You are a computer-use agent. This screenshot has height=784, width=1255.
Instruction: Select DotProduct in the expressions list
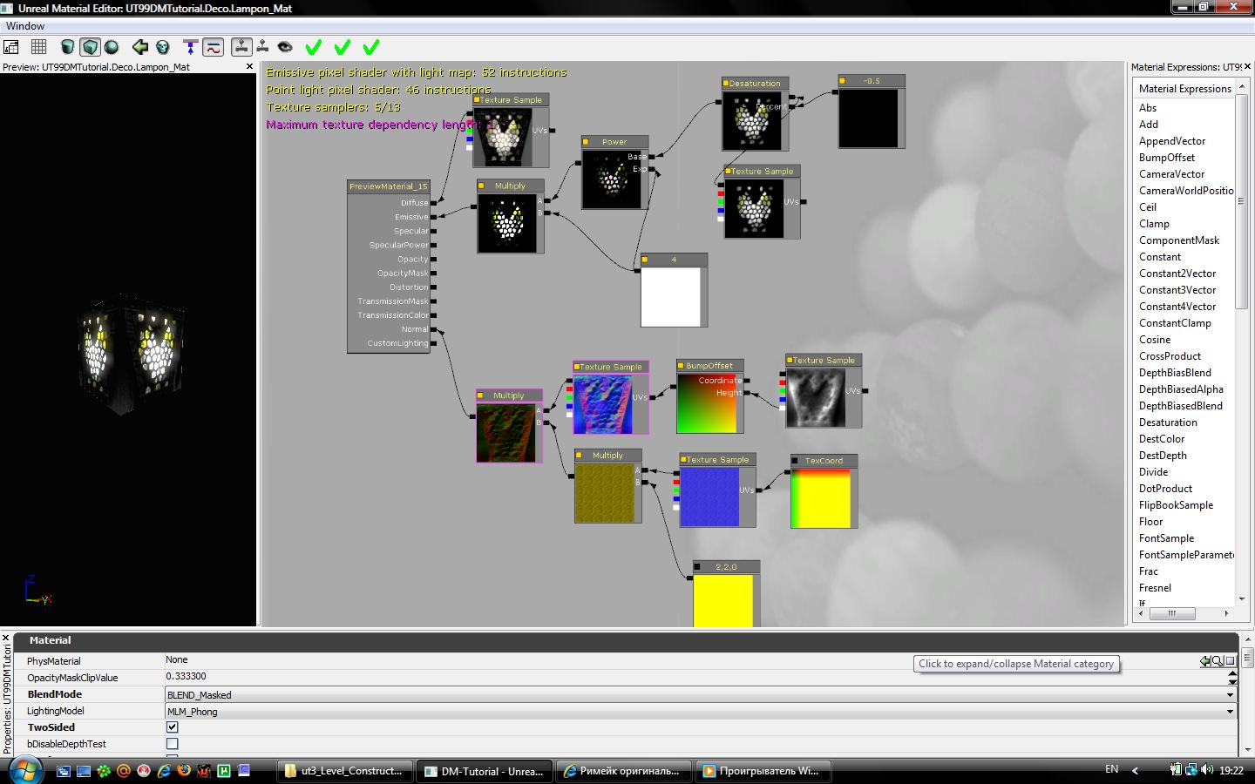click(1165, 489)
